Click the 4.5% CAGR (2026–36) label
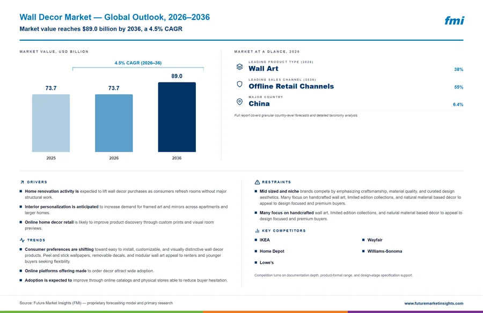The image size is (483, 313). point(138,63)
